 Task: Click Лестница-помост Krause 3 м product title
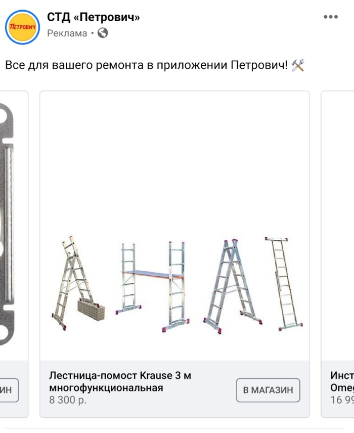pos(120,375)
